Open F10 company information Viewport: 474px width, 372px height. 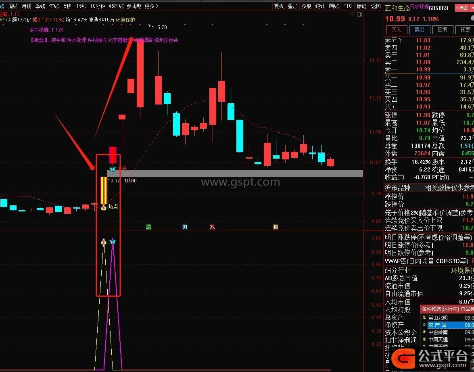coord(347,6)
